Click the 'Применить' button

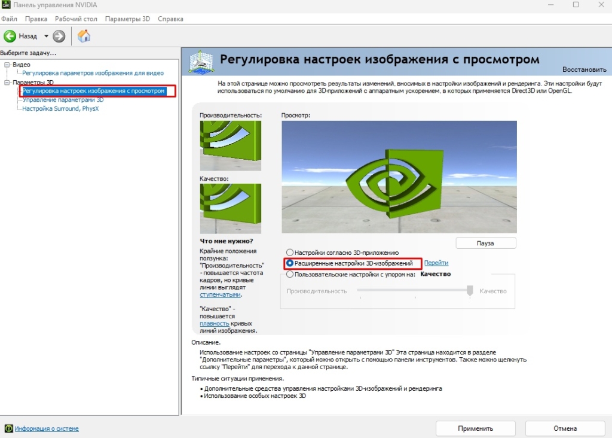[475, 428]
